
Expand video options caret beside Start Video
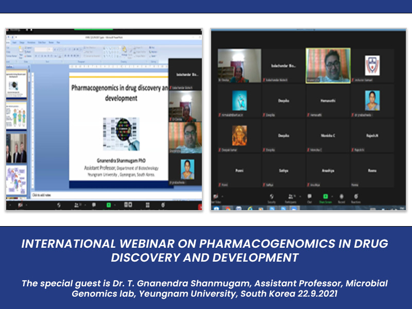(223, 196)
